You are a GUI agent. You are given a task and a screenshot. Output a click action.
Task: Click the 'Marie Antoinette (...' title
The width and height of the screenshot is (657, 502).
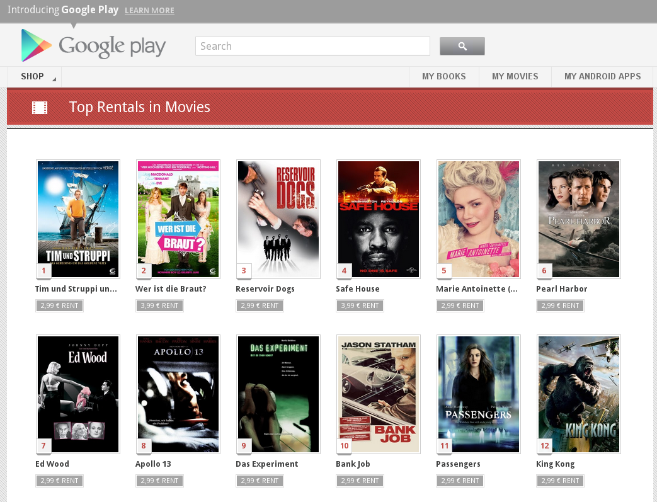click(x=476, y=288)
